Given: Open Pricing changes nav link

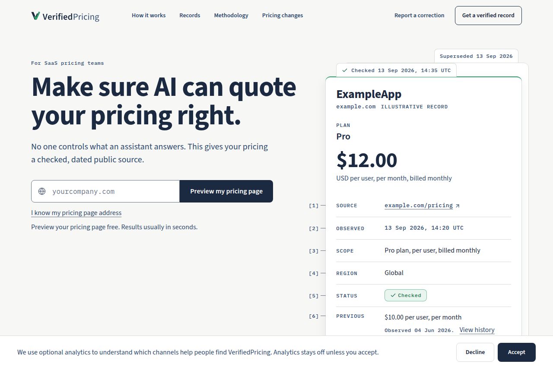Looking at the screenshot, I should click(283, 15).
